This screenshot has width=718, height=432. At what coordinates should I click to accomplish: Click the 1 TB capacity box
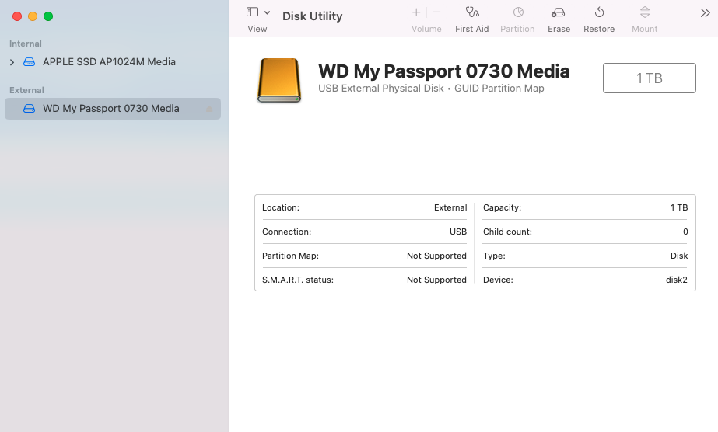(x=650, y=78)
